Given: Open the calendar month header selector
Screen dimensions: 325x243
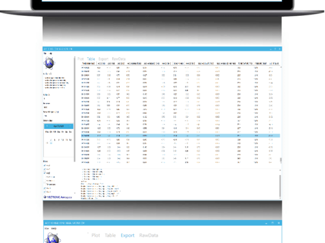Looking at the screenshot, I should (59, 126).
